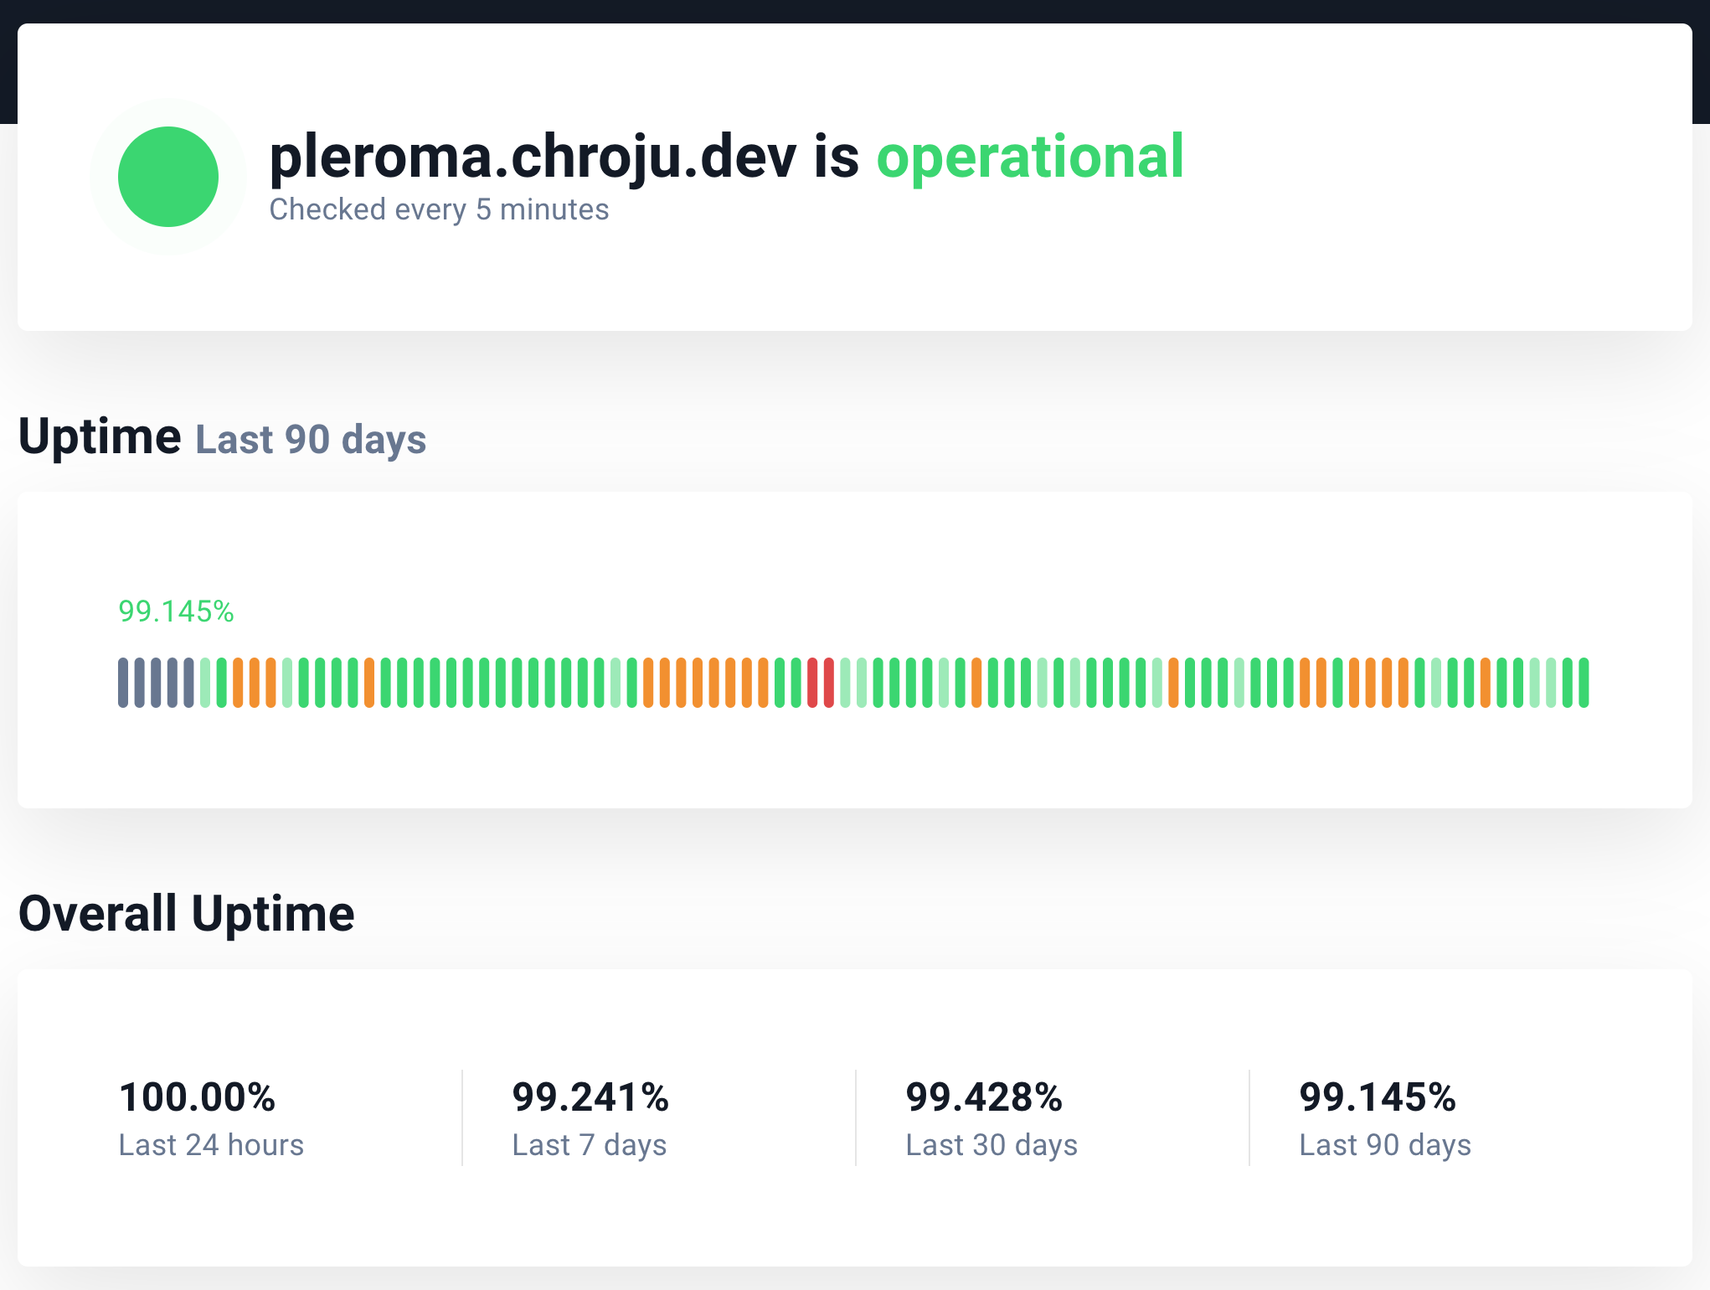Viewport: 1710px width, 1290px height.
Task: Select the 99.241% last 7 days stat
Action: click(590, 1097)
